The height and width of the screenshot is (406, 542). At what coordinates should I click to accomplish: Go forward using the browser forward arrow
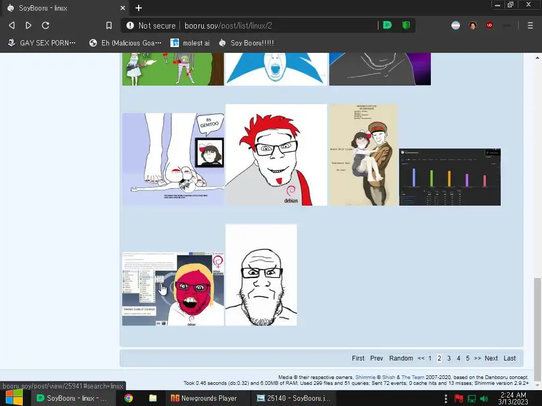(29, 25)
